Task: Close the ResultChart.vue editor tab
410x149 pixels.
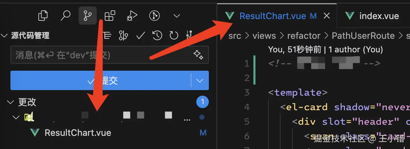Action: [x=326, y=16]
